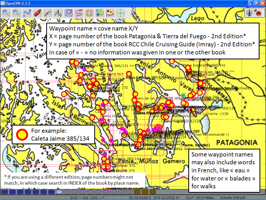
Task: Click the Paso Summer 375 label
Action: [x=120, y=166]
